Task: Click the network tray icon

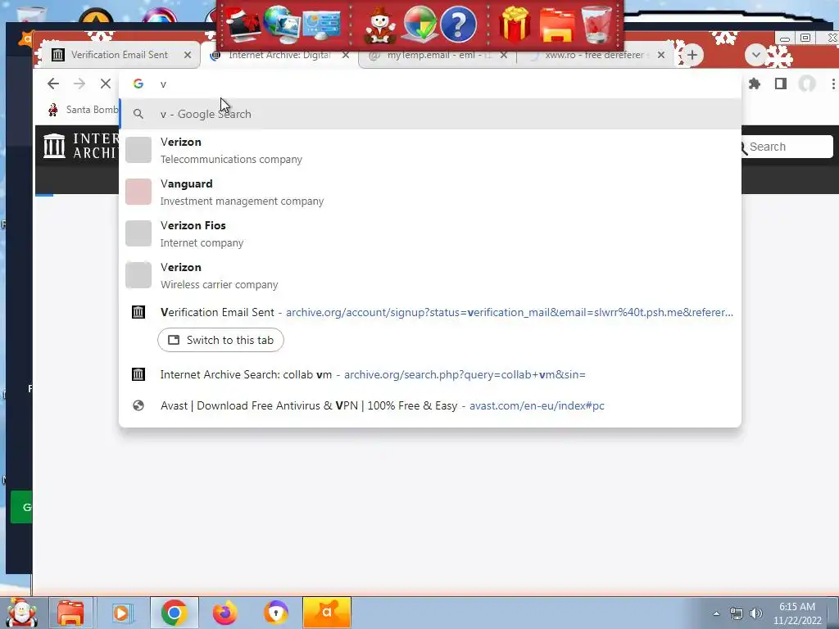Action: coord(737,613)
